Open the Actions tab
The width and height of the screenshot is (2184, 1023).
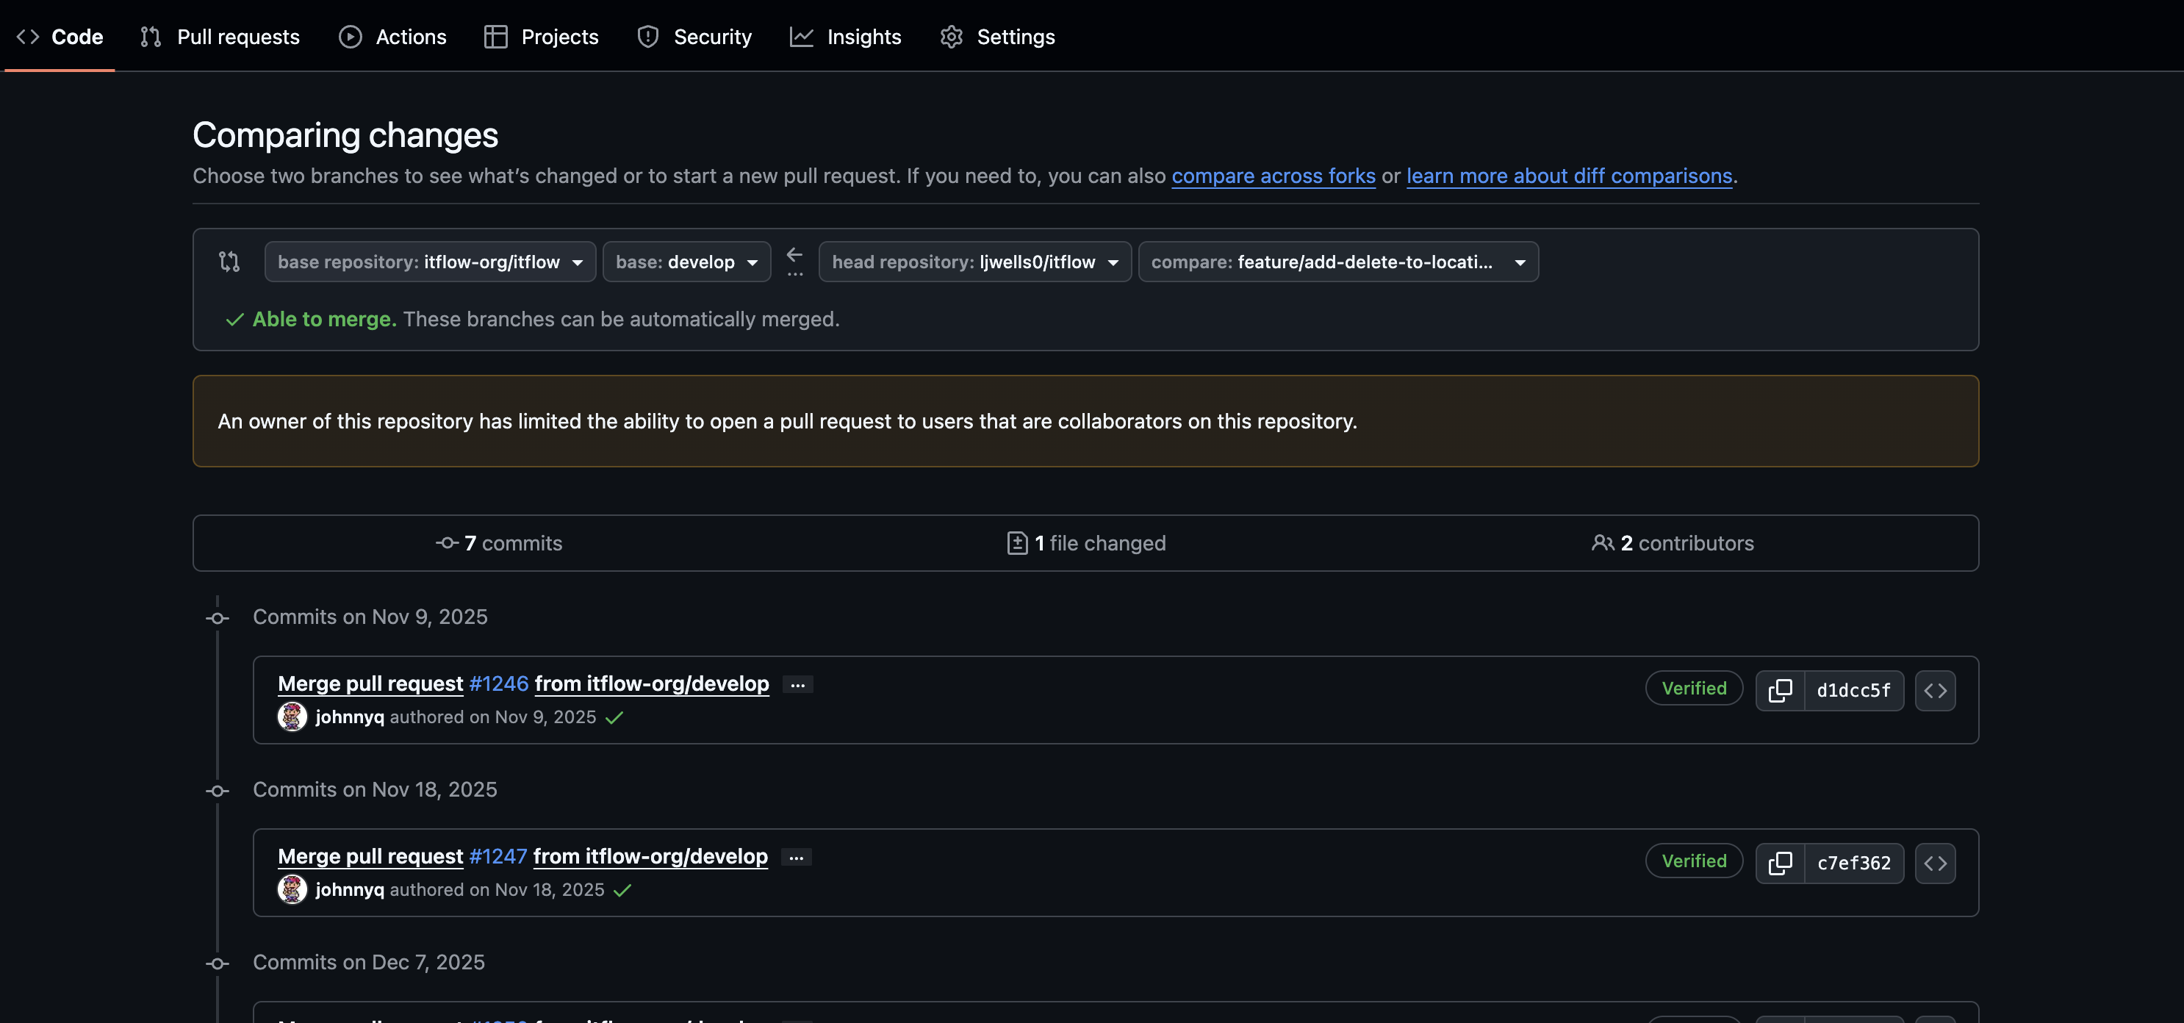[392, 37]
